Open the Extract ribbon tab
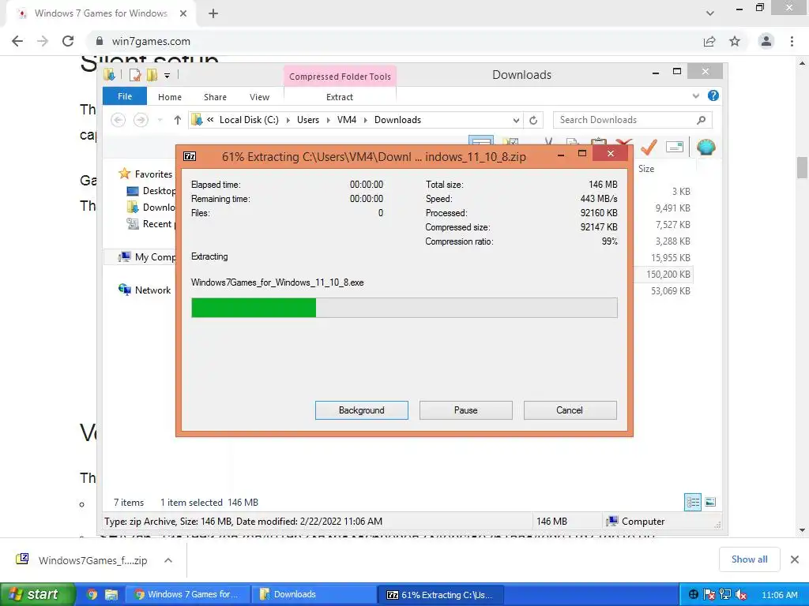This screenshot has height=606, width=809. pyautogui.click(x=340, y=97)
